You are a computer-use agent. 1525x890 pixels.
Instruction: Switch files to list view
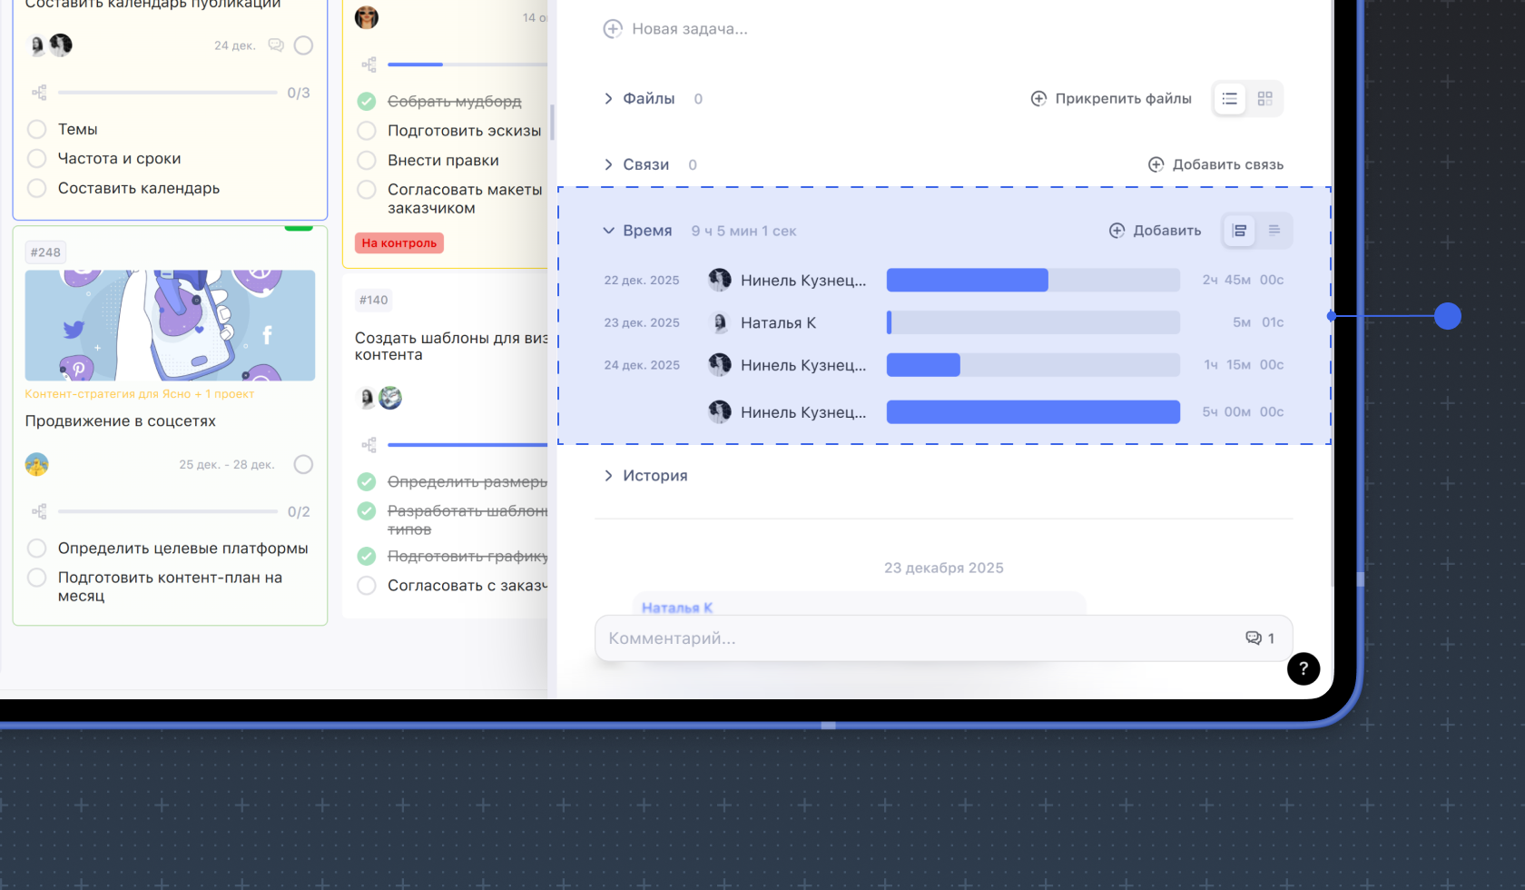(x=1229, y=99)
